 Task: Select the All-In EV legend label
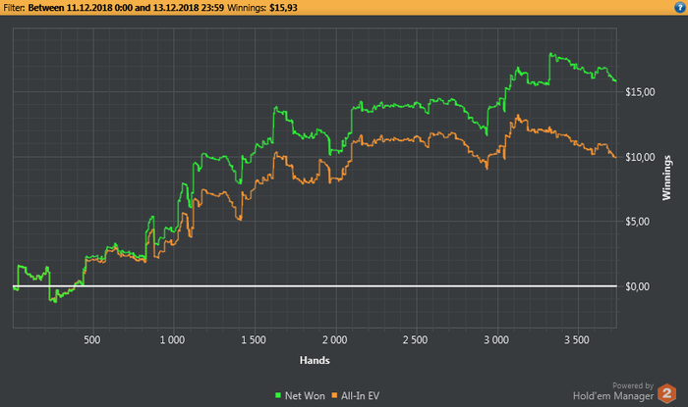[361, 395]
